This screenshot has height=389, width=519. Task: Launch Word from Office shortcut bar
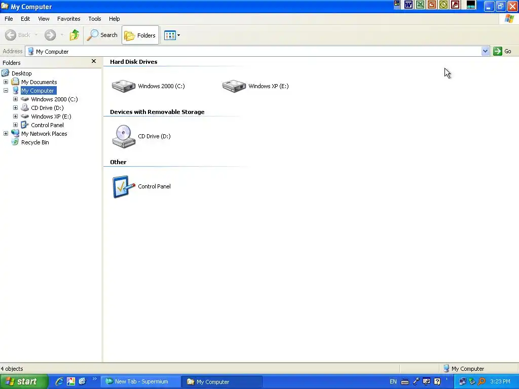tap(409, 5)
